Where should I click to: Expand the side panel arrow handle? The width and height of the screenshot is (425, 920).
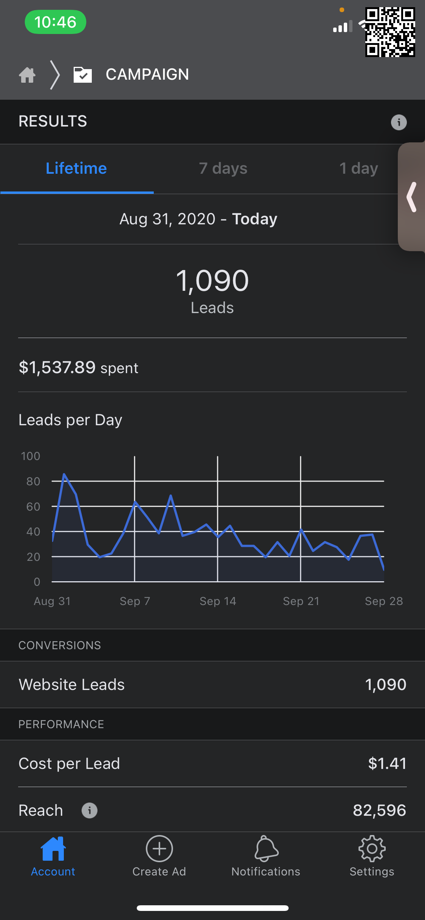coord(412,197)
